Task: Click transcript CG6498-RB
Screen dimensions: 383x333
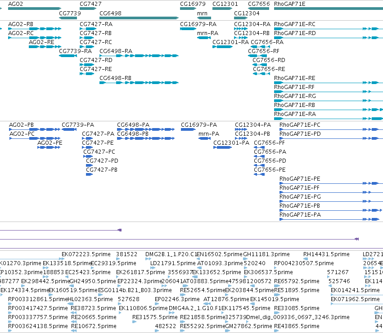Action: point(115,78)
